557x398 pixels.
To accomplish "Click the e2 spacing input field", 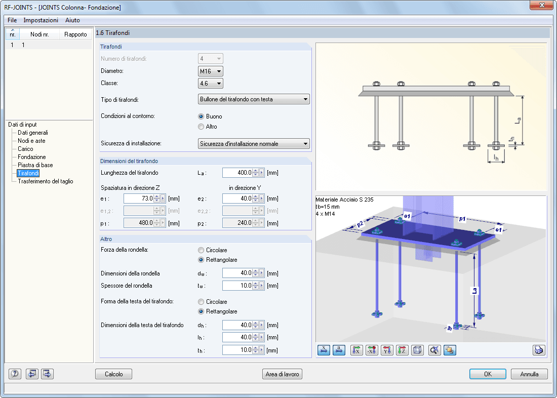I will [x=237, y=198].
